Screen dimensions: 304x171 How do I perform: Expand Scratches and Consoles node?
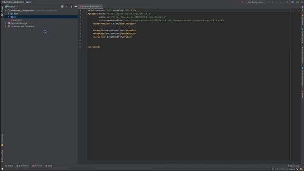6,27
